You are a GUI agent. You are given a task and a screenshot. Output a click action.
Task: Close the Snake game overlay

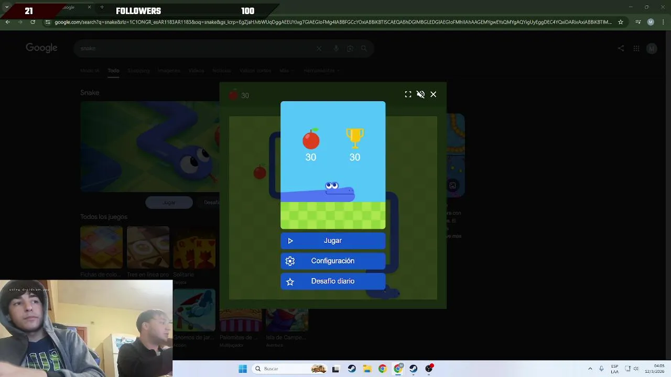433,94
